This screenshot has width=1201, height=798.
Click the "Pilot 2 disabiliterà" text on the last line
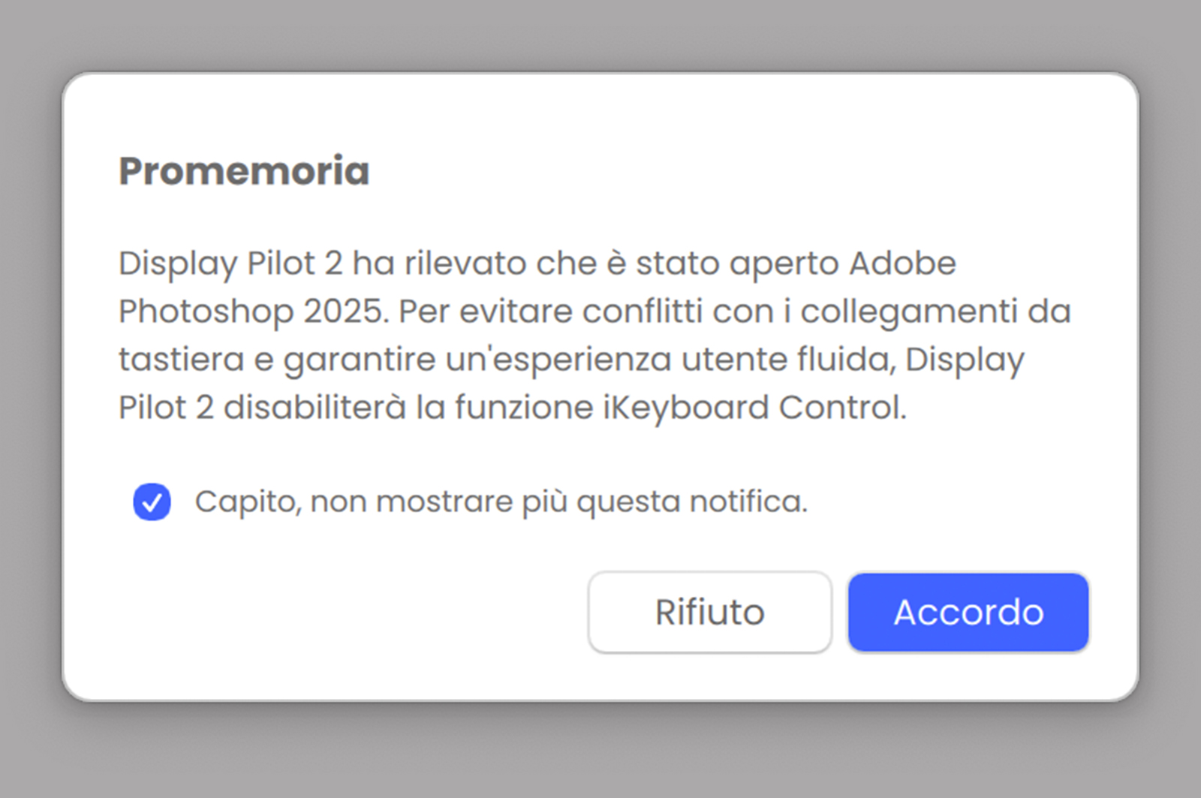tap(261, 408)
